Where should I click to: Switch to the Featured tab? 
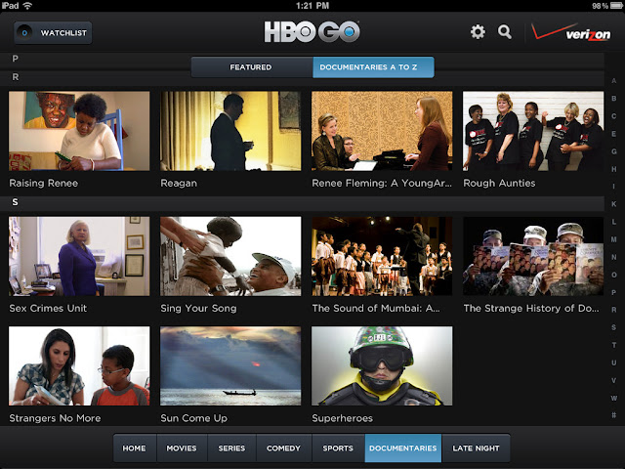[x=252, y=67]
